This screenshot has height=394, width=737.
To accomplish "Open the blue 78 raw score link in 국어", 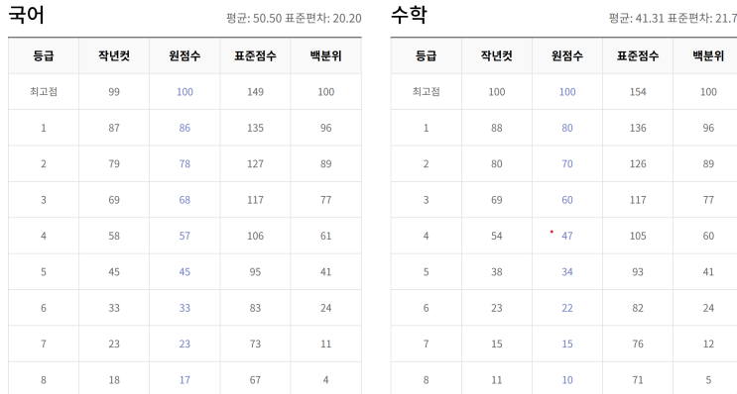I will click(x=184, y=163).
